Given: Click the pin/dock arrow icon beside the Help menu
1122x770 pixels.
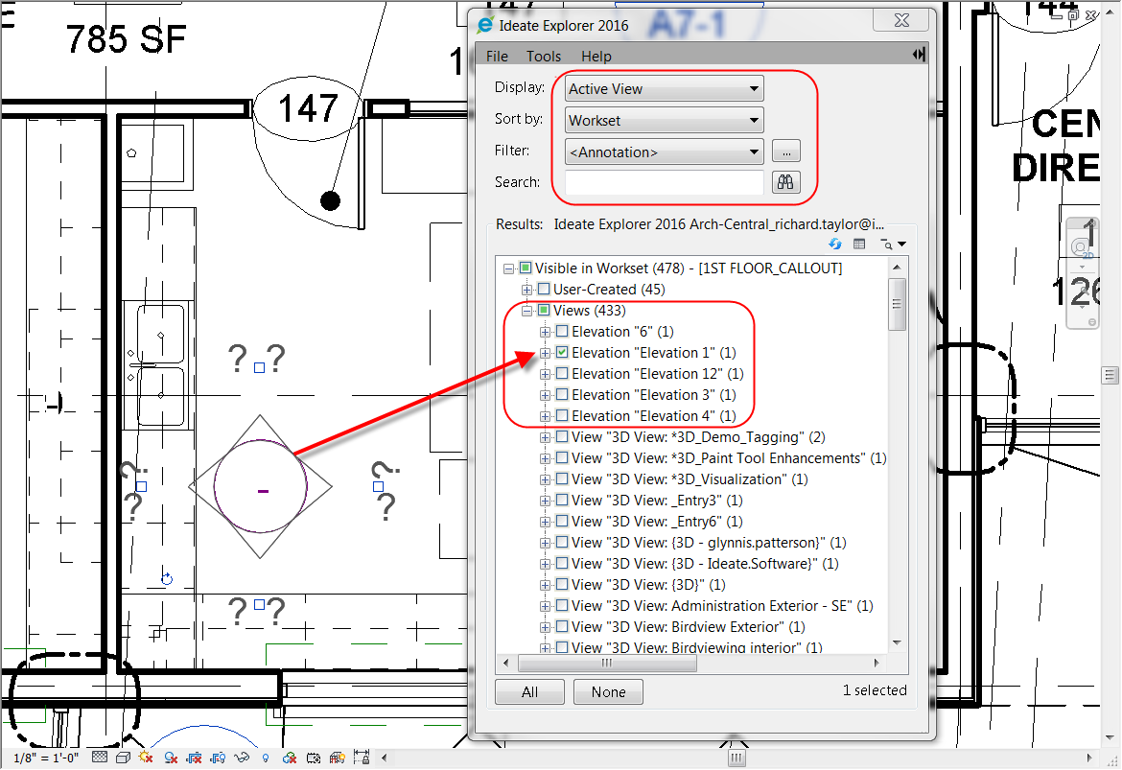Looking at the screenshot, I should (919, 55).
